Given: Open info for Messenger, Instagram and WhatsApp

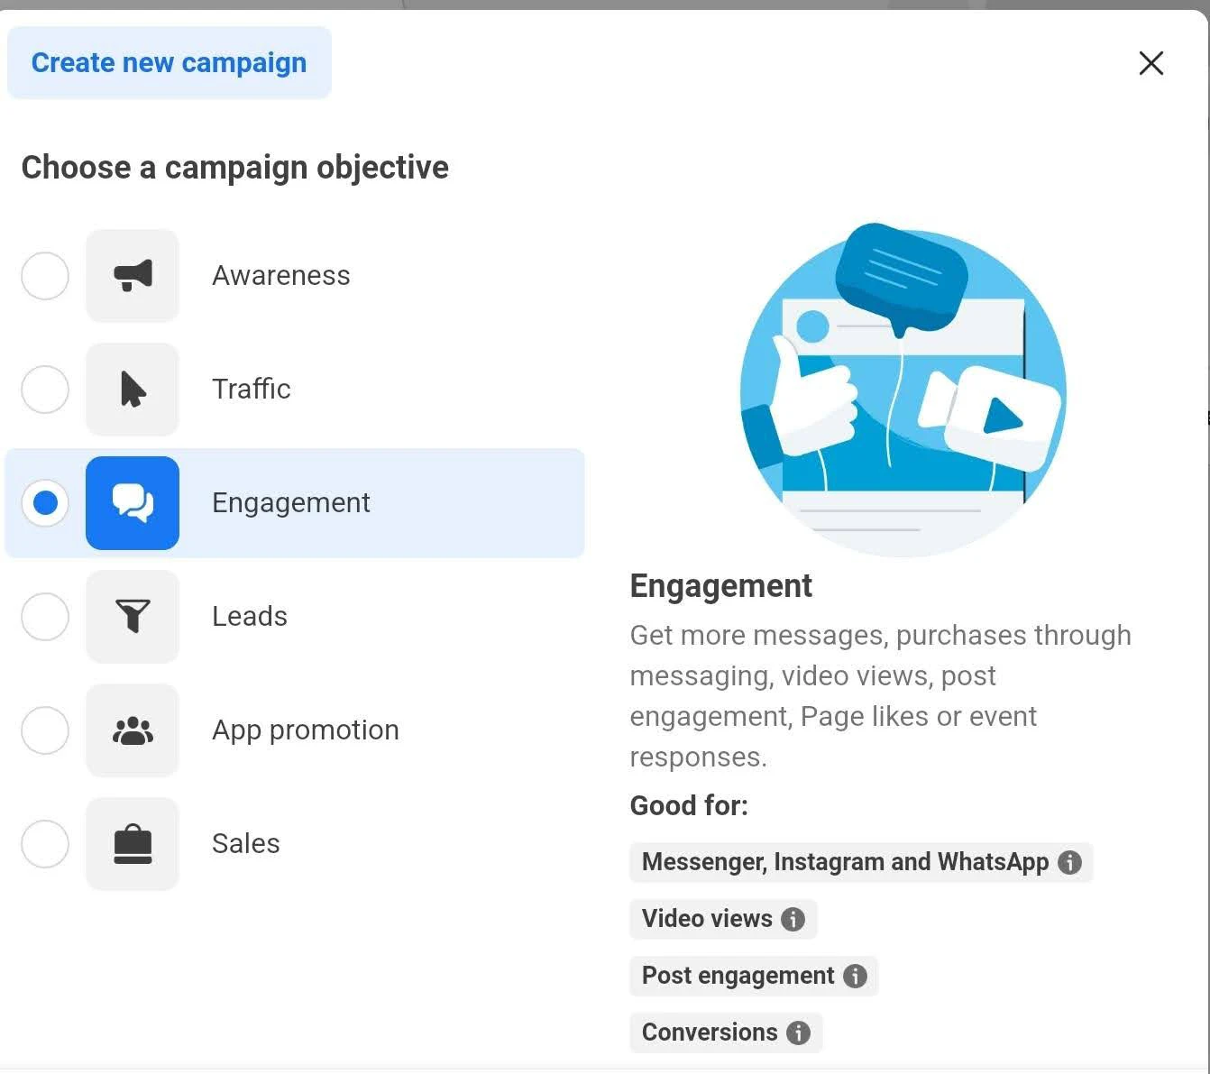Looking at the screenshot, I should click(1069, 862).
